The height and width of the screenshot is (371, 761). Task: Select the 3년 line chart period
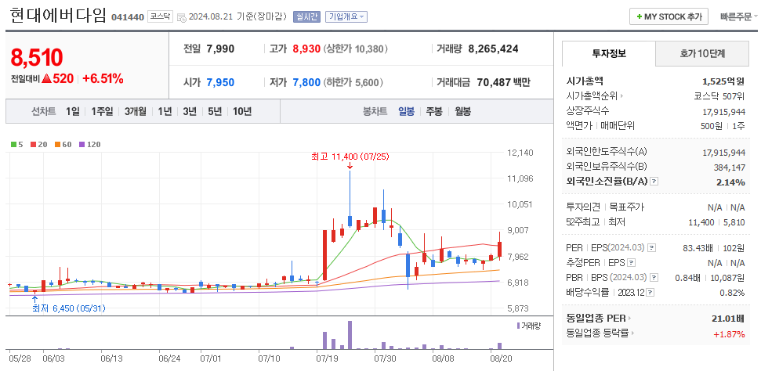pos(190,112)
